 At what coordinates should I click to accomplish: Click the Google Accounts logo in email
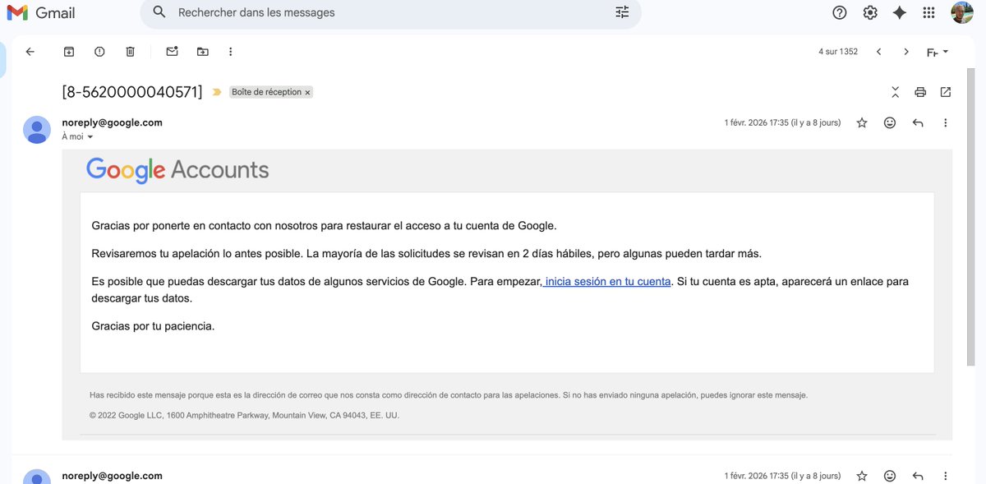[177, 170]
